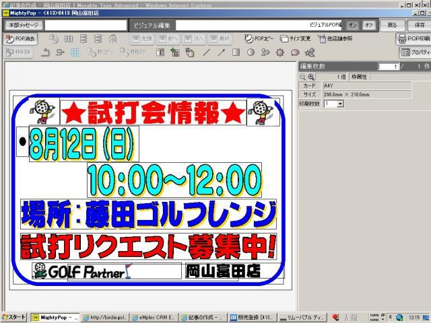Image resolution: width=431 pixels, height=323 pixels.
Task: Click POPコピー copy button
Action: click(259, 39)
